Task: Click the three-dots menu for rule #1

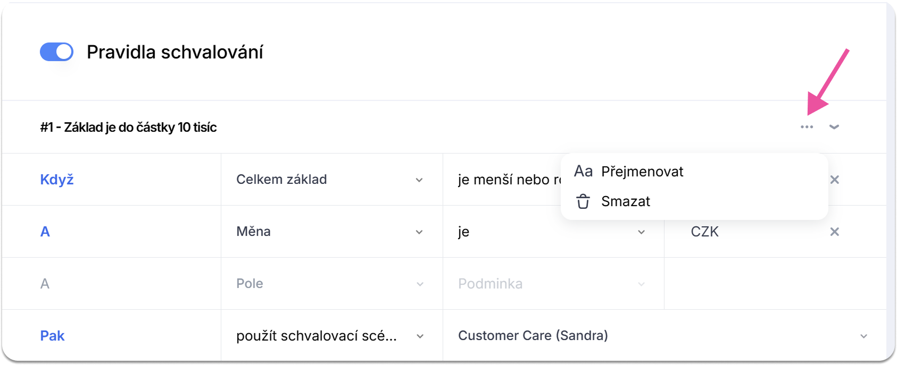Action: (x=807, y=127)
